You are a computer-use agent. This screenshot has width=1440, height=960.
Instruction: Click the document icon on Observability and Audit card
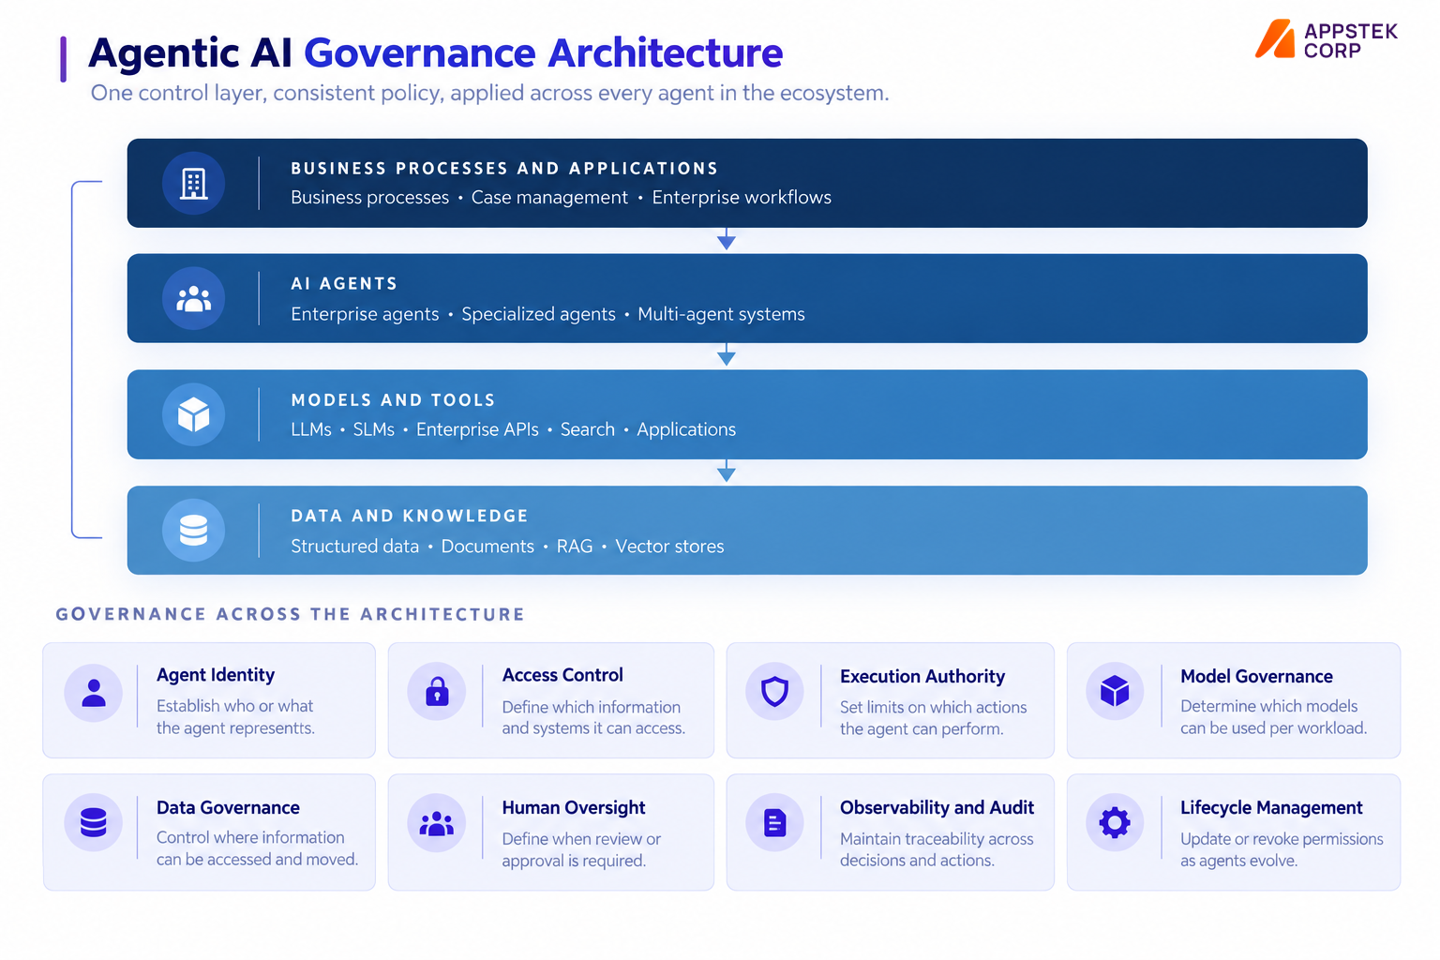[774, 823]
